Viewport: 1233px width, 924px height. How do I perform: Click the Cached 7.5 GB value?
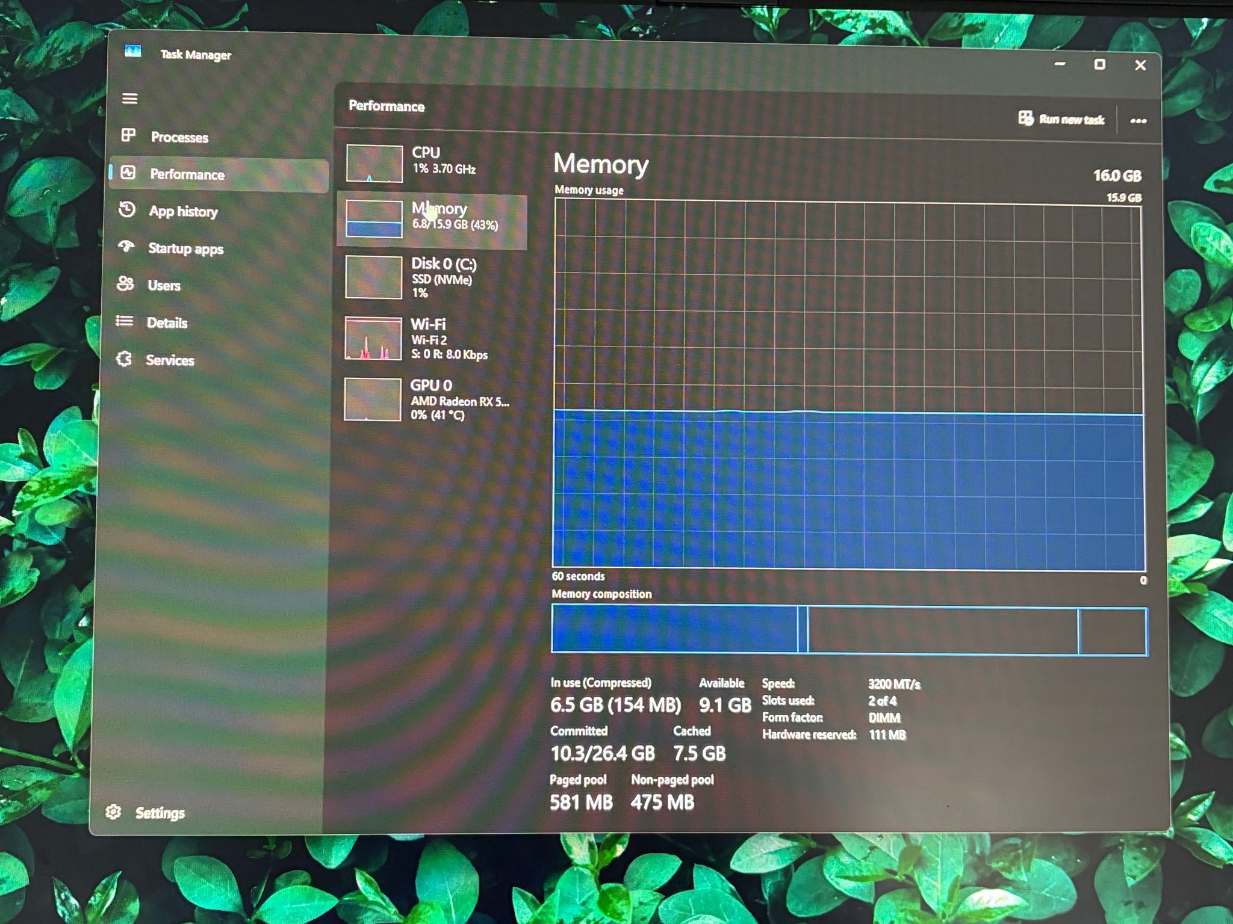click(700, 753)
